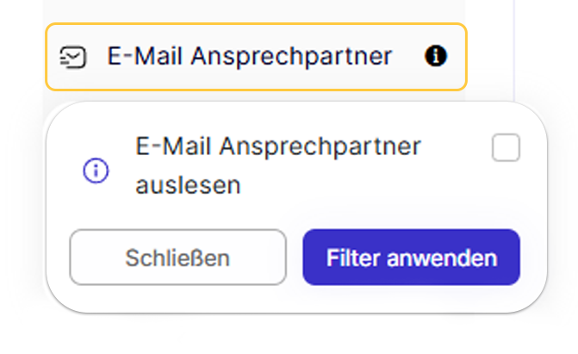
Task: Click the word 'auslesen' in the popup
Action: [x=188, y=185]
